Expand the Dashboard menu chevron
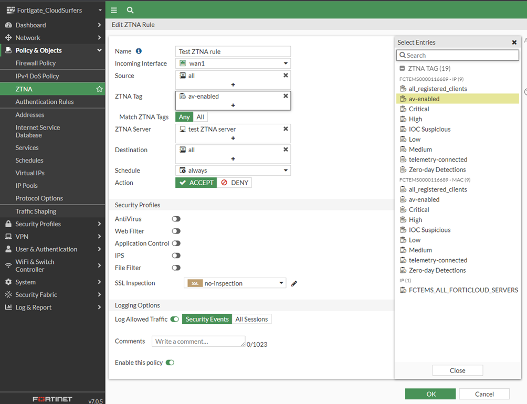The height and width of the screenshot is (404, 527). pos(99,25)
